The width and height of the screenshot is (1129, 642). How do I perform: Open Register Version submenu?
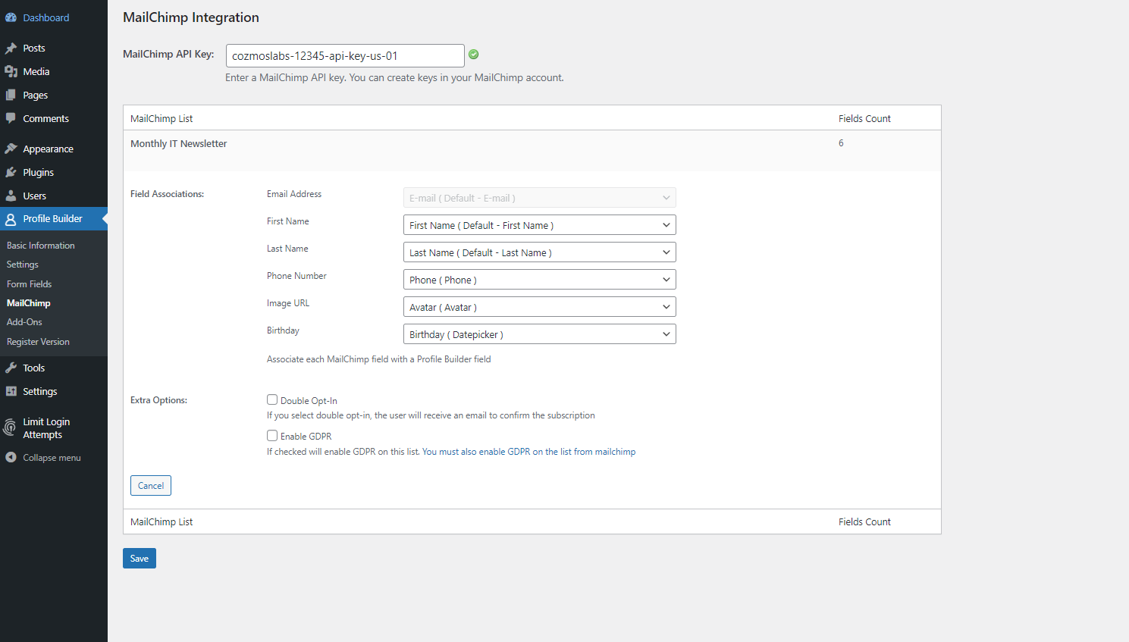pos(38,342)
